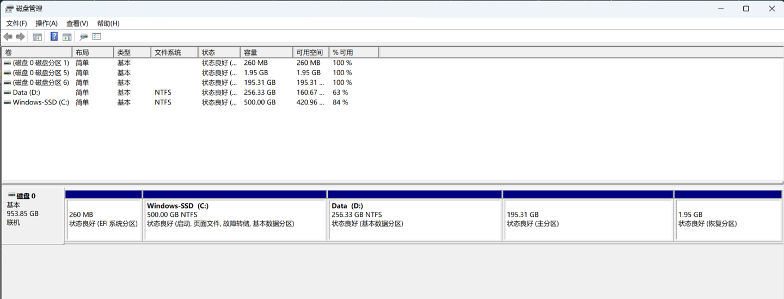The width and height of the screenshot is (784, 299).
Task: Open the 查看(V) menu
Action: click(77, 23)
